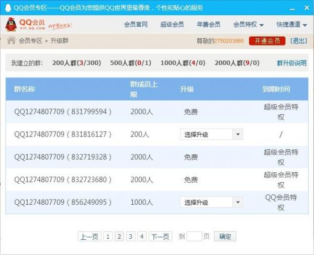Click 免费 in group 831799594 row
Screen dimensions: 314x255
pyautogui.click(x=191, y=112)
